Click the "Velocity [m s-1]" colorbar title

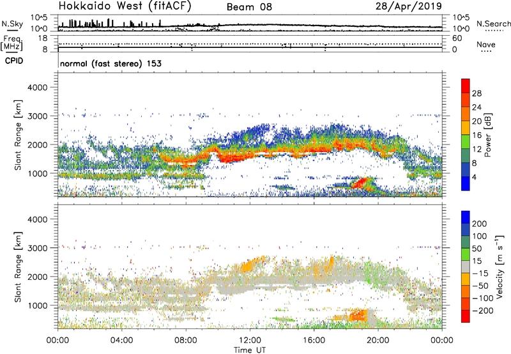click(500, 266)
